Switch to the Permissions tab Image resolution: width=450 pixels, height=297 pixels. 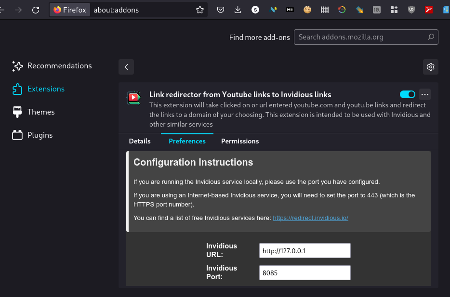click(x=240, y=142)
